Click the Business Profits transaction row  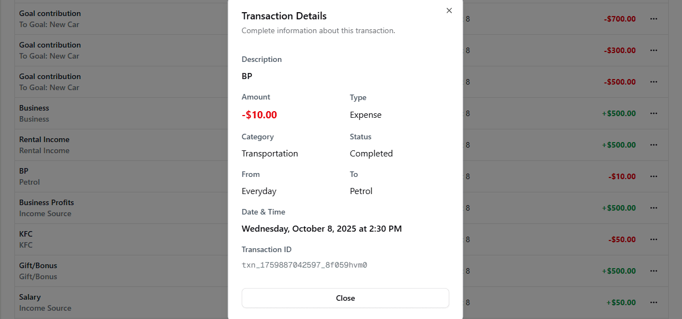pos(111,208)
